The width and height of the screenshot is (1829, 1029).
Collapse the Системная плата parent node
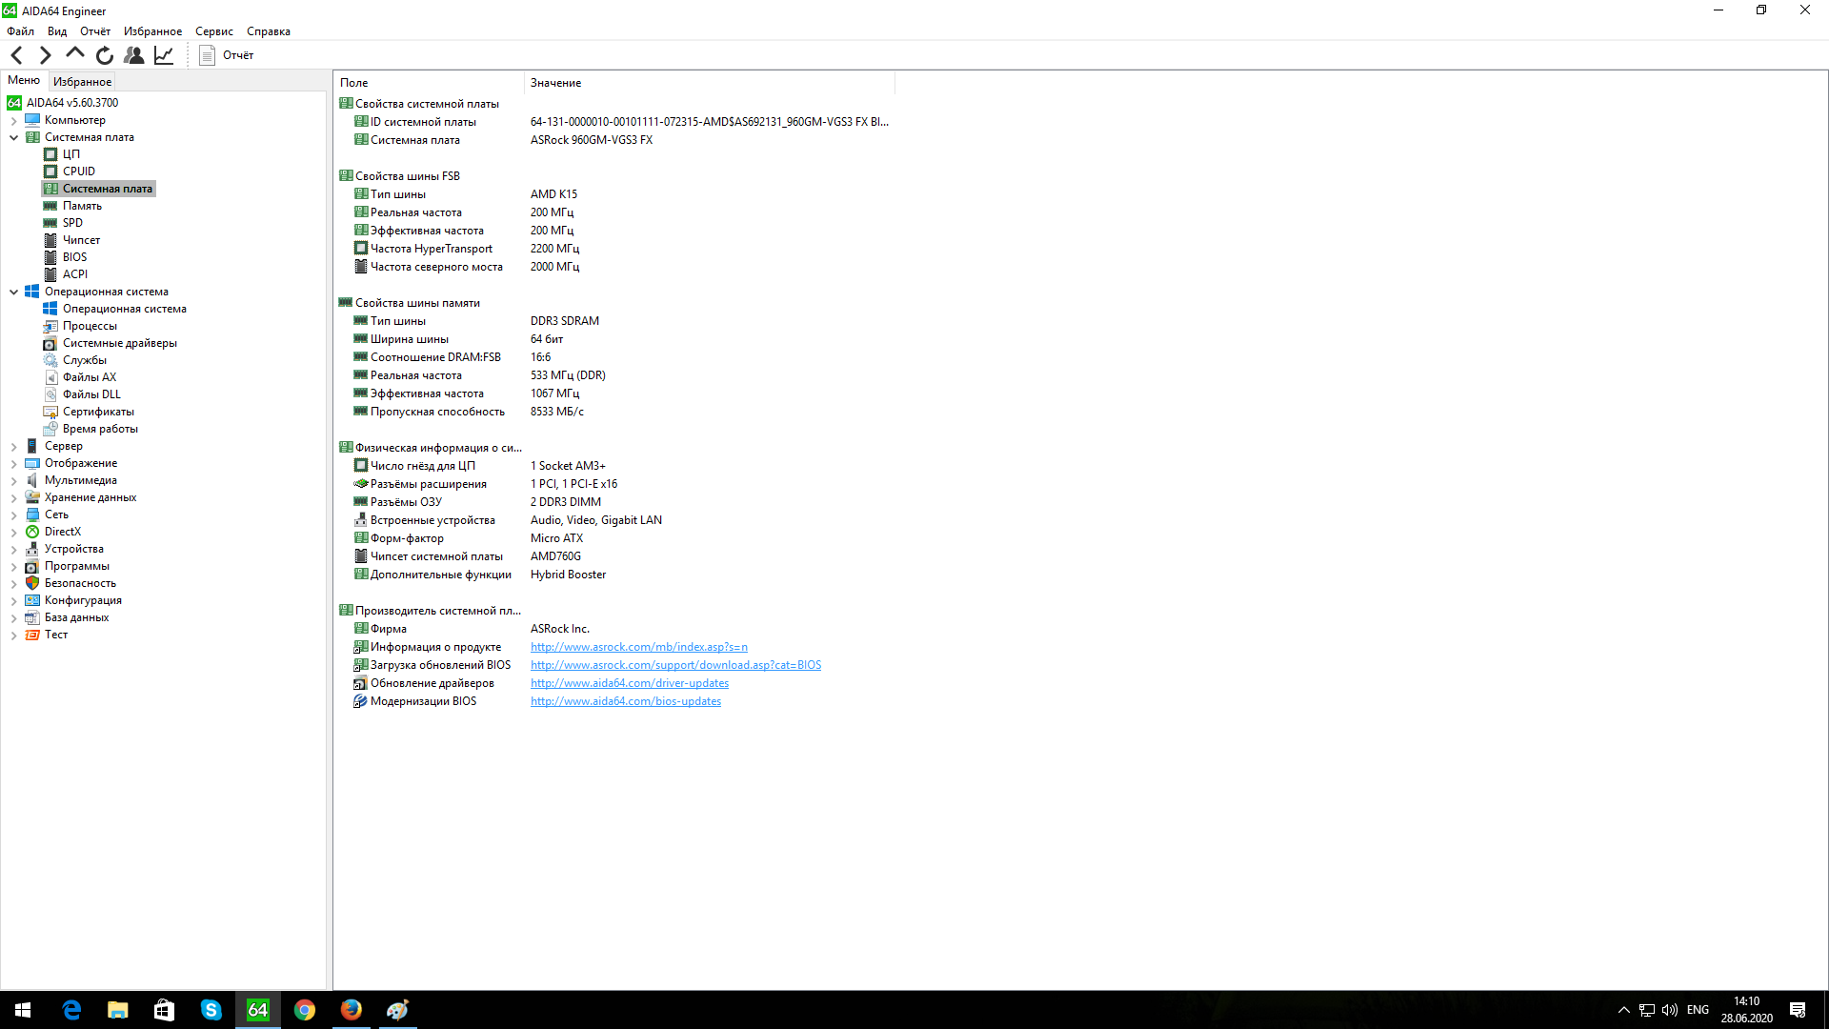point(13,137)
